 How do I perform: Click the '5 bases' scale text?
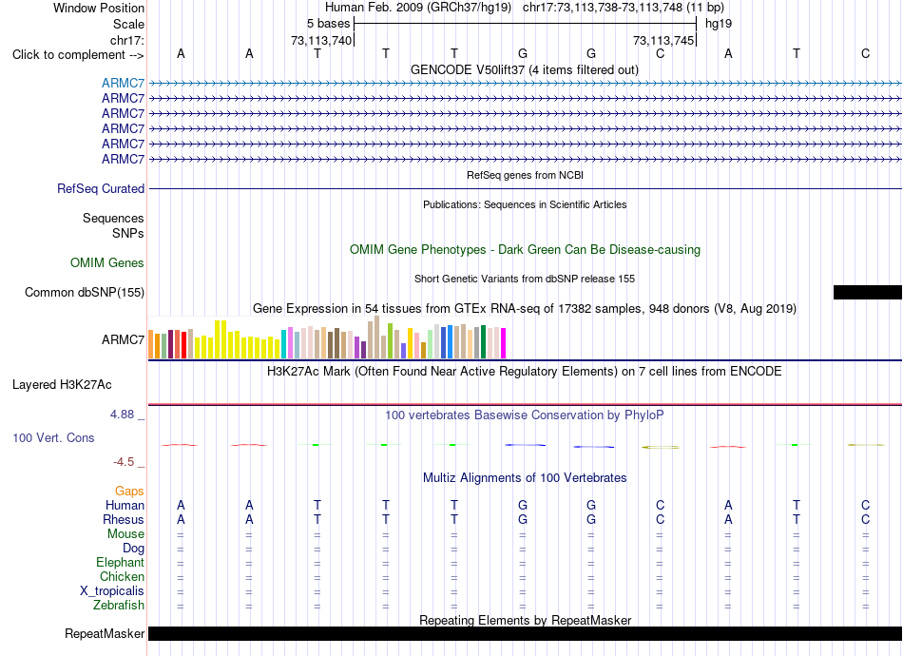[x=328, y=24]
